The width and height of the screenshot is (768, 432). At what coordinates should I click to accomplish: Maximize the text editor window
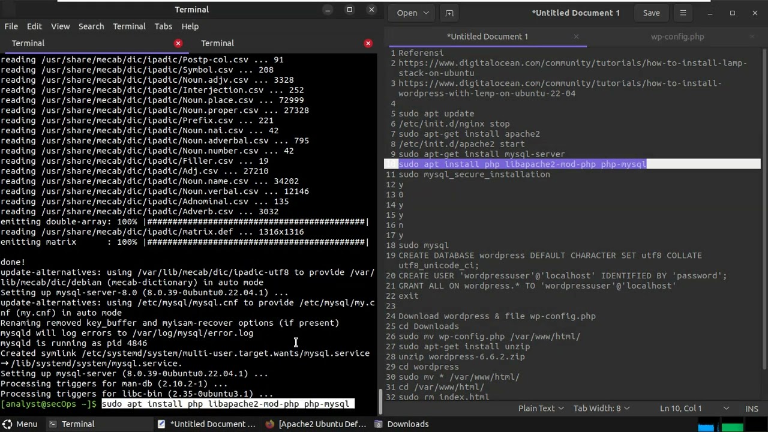733,13
